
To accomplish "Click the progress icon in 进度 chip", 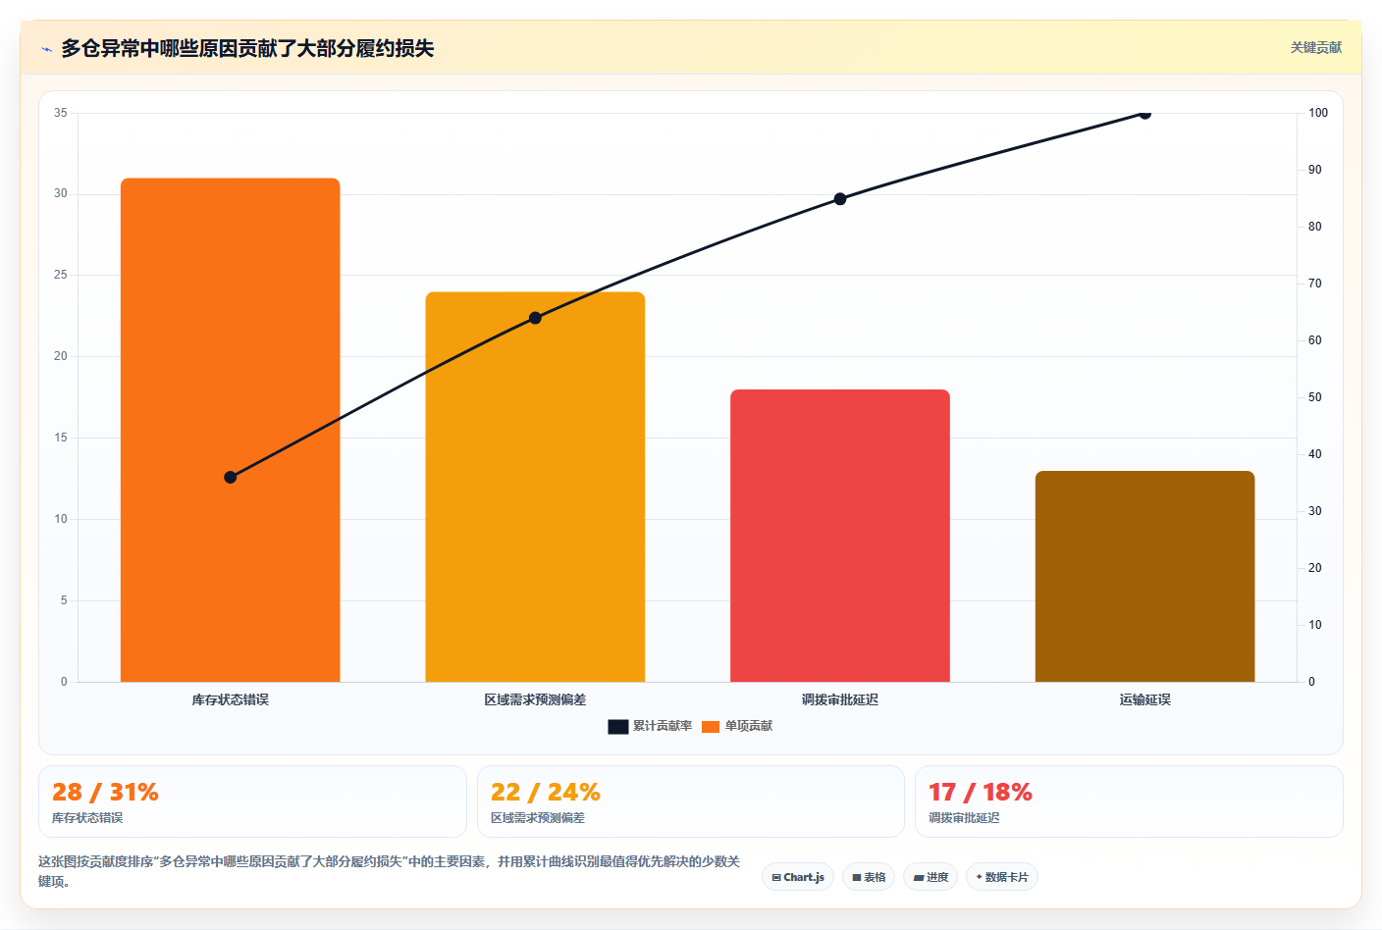I will click(x=919, y=878).
